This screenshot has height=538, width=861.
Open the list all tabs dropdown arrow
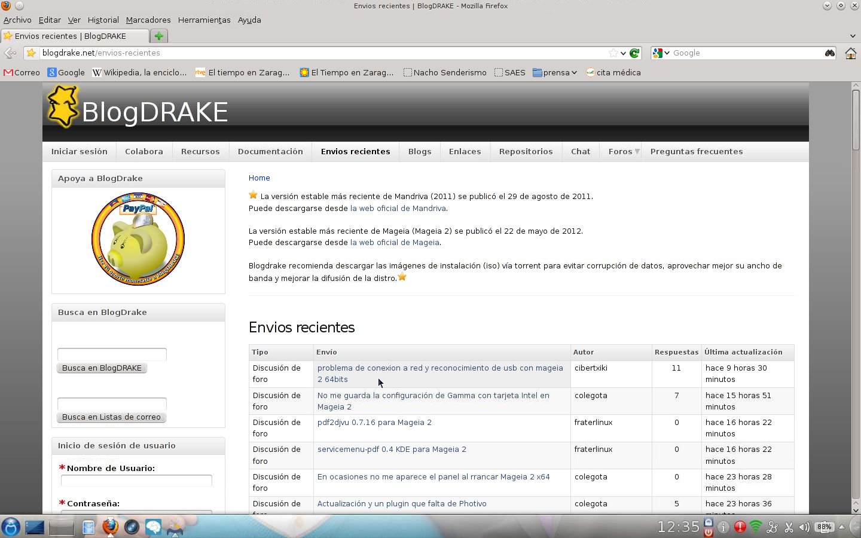click(x=853, y=36)
